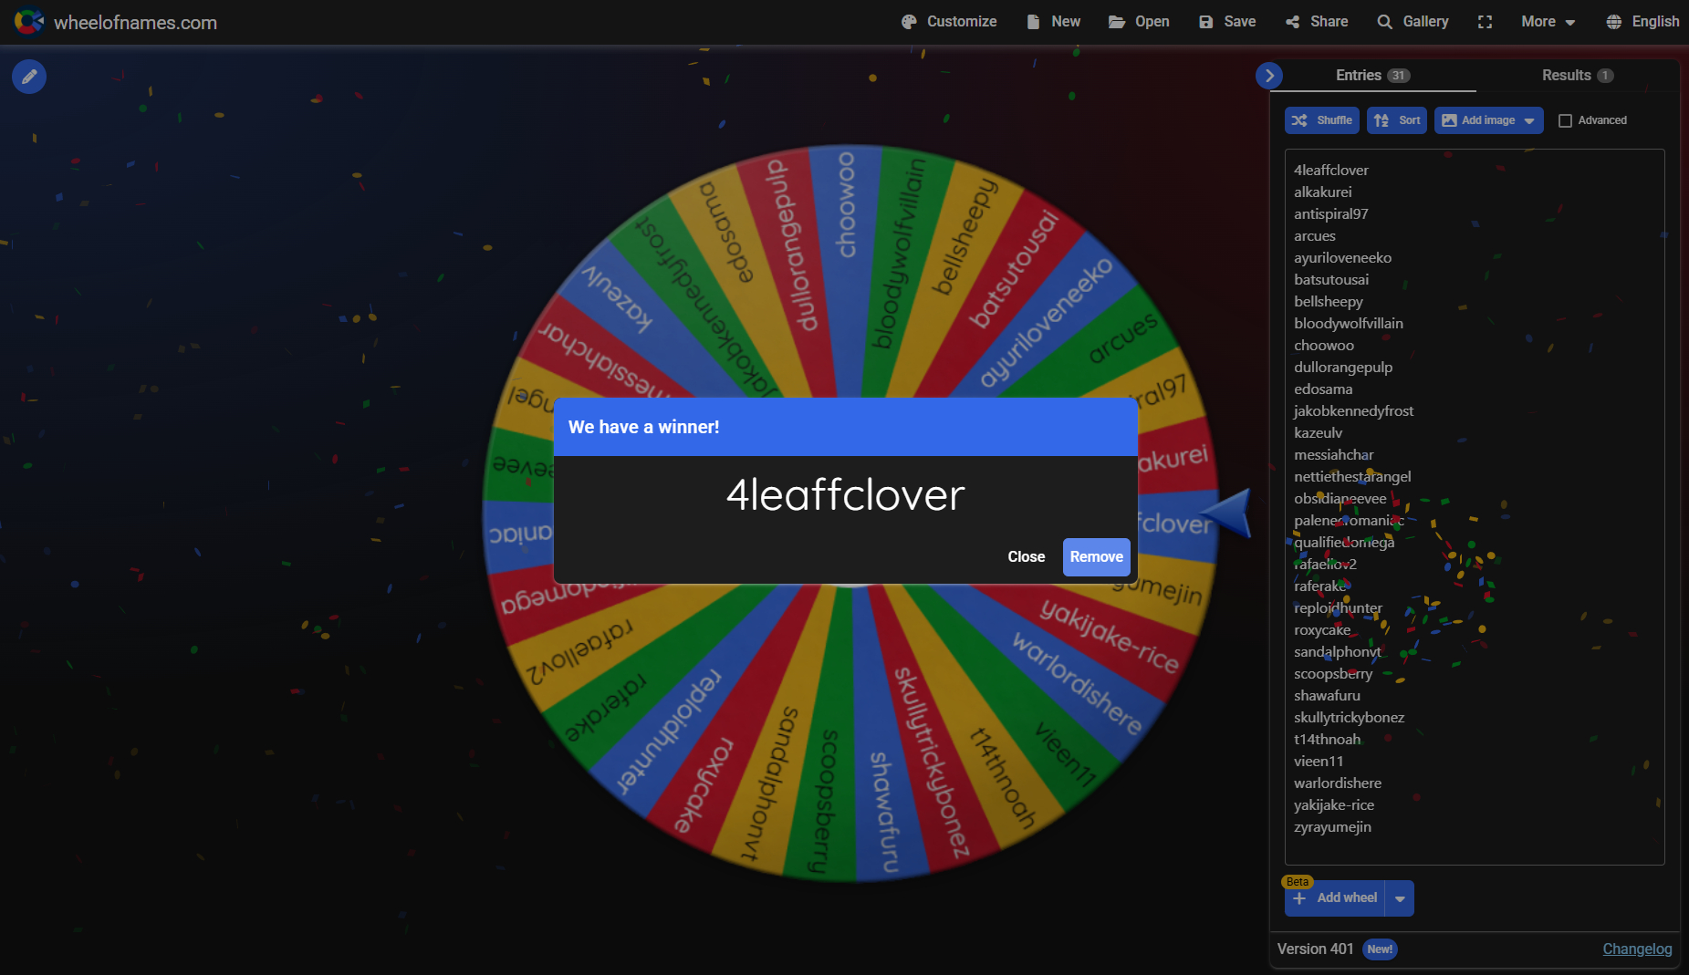Click the wheelofnames logo icon
This screenshot has width=1689, height=975.
point(28,22)
